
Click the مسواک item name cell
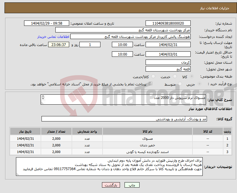pyautogui.click(x=147, y=139)
